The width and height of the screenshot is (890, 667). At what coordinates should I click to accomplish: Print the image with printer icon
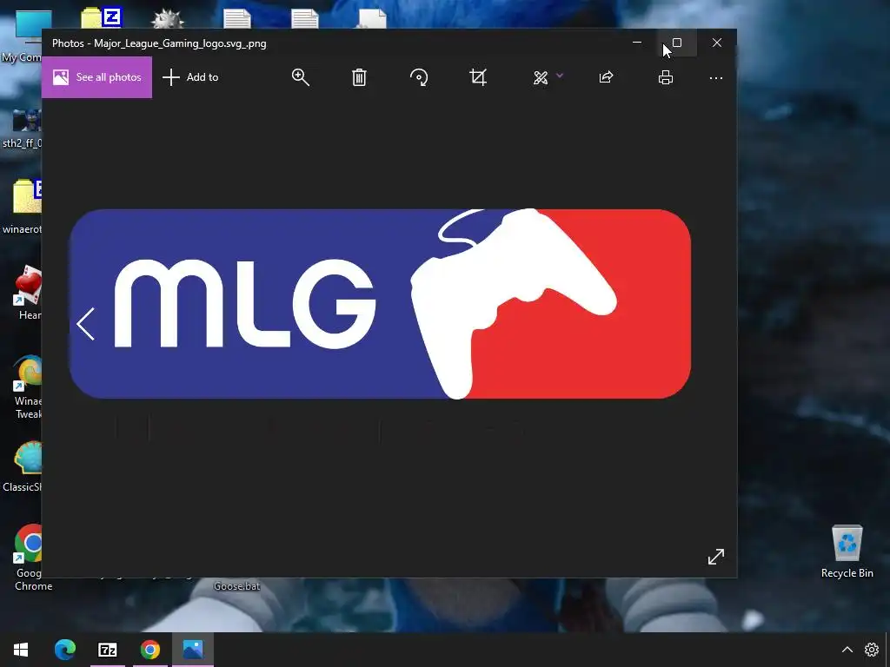665,77
